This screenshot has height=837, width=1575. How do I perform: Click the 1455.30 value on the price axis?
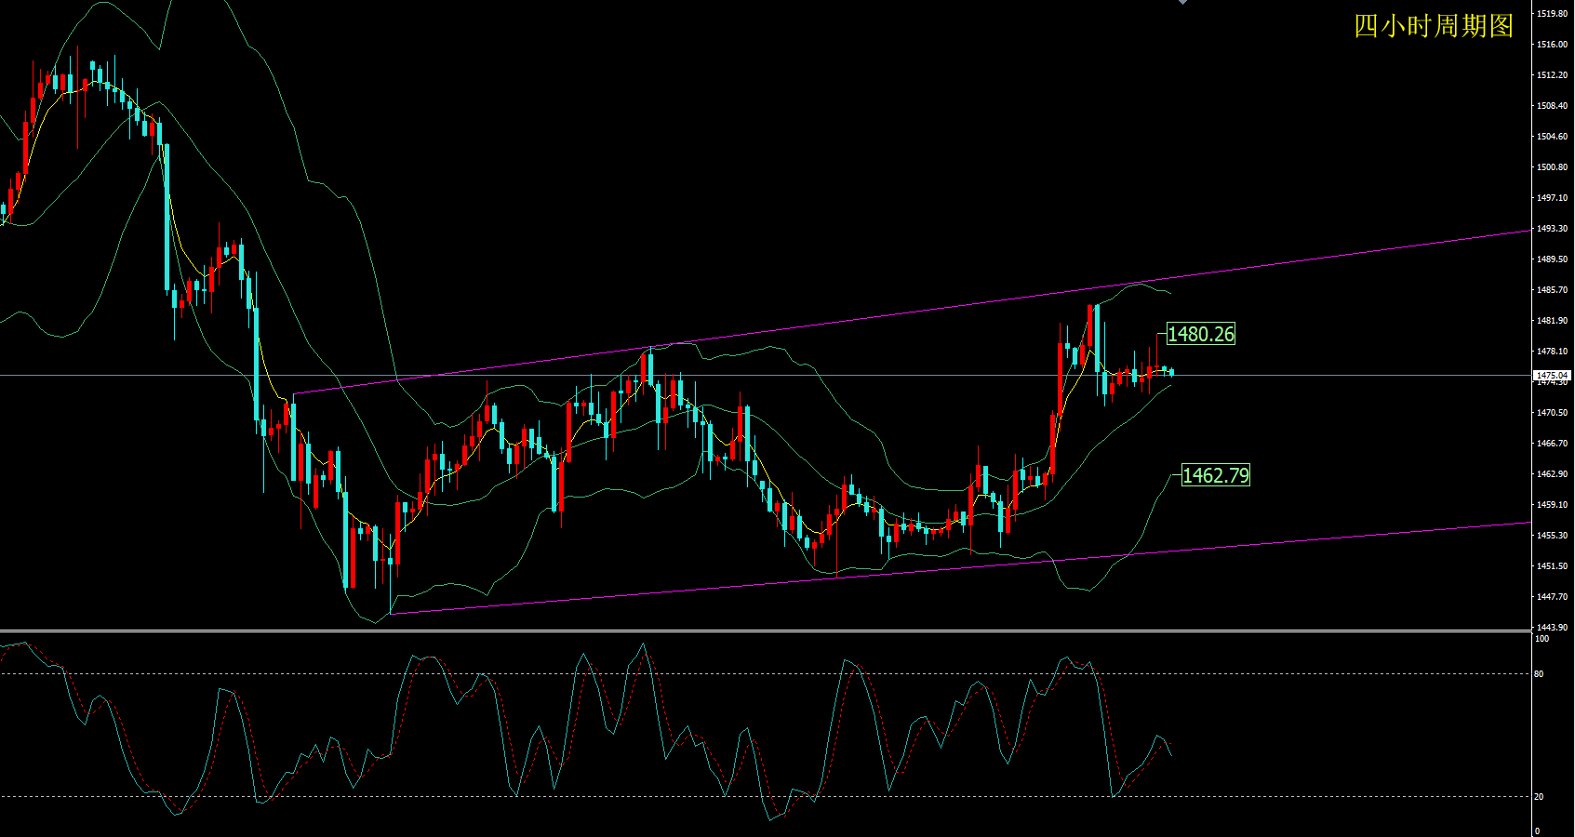1552,535
